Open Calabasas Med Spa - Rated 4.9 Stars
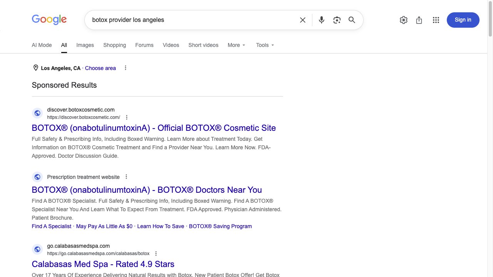493x277 pixels. tap(103, 264)
